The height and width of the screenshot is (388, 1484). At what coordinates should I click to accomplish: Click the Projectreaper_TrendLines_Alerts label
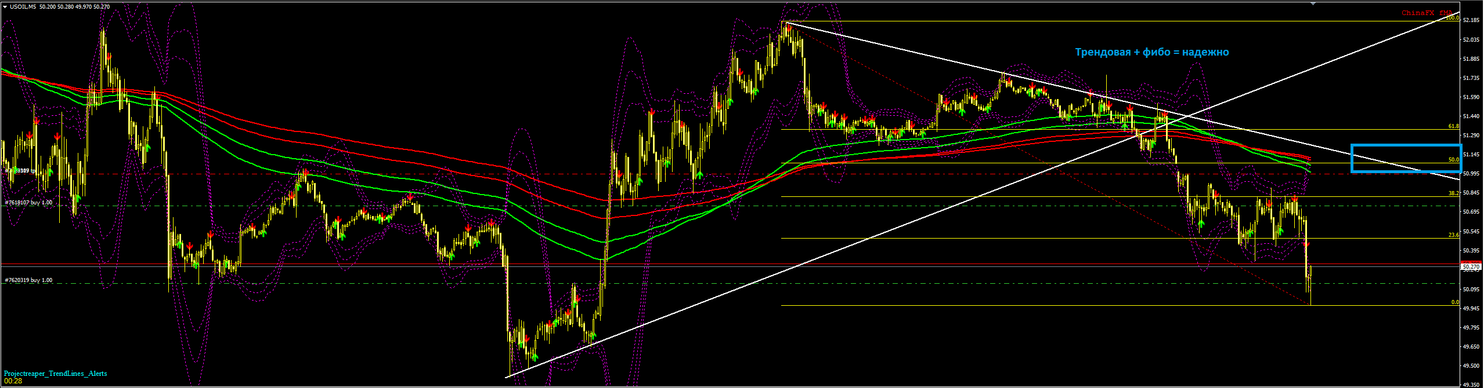tap(55, 374)
